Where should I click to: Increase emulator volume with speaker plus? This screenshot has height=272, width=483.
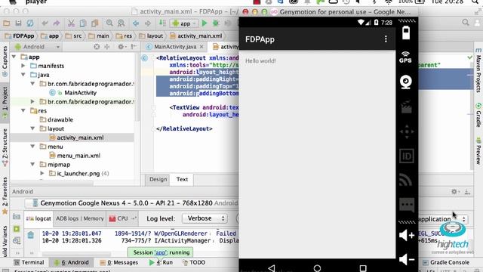coord(407,235)
